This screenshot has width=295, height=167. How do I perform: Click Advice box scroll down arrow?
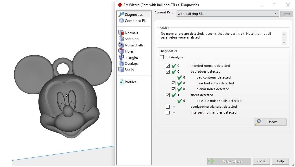pyautogui.click(x=284, y=43)
